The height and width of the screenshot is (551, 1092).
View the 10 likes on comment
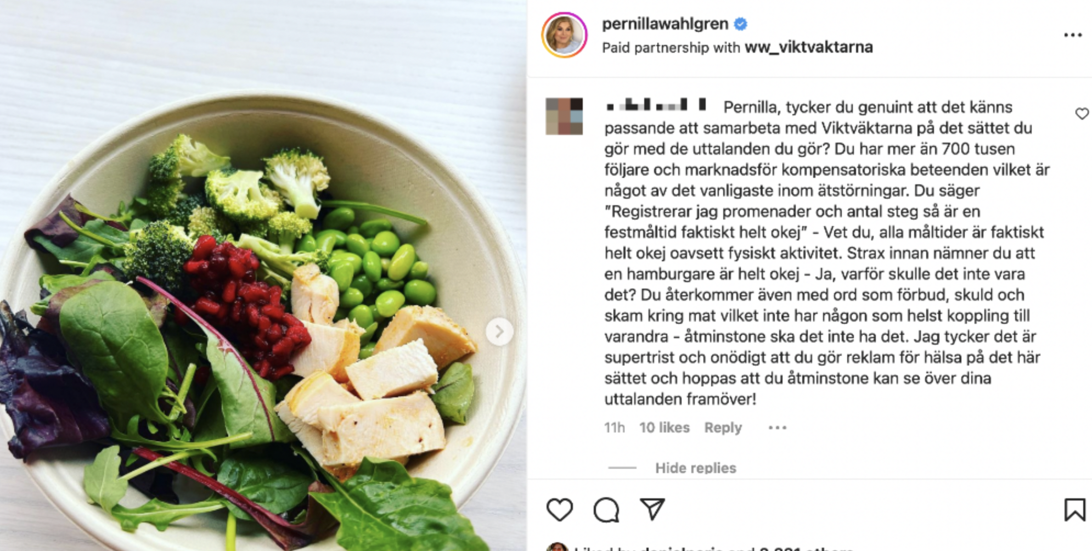[x=664, y=428]
